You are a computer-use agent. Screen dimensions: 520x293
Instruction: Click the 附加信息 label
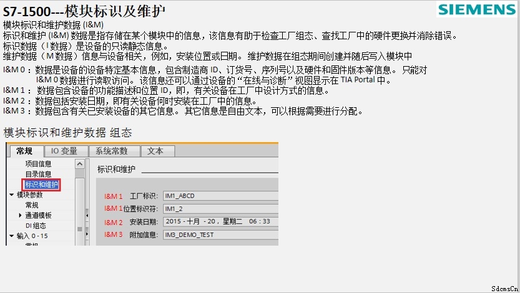point(144,235)
